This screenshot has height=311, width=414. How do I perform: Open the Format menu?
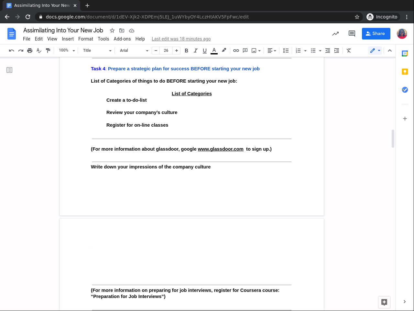click(x=86, y=39)
